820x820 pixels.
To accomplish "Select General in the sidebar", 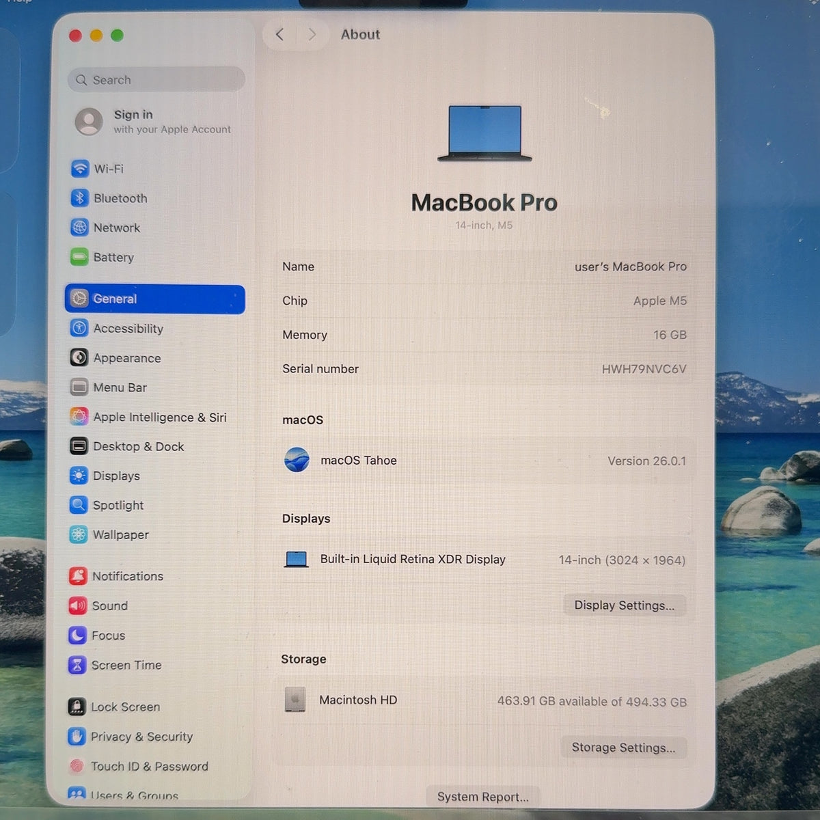I will coord(155,299).
